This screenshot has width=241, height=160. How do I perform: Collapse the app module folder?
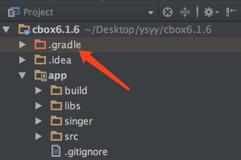(22, 76)
